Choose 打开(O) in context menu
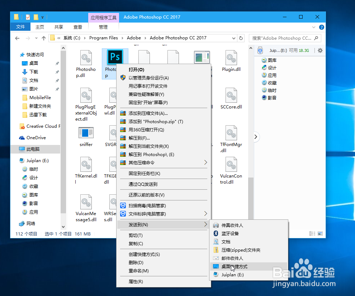Viewport: 355px width, 296px height. coord(164,69)
